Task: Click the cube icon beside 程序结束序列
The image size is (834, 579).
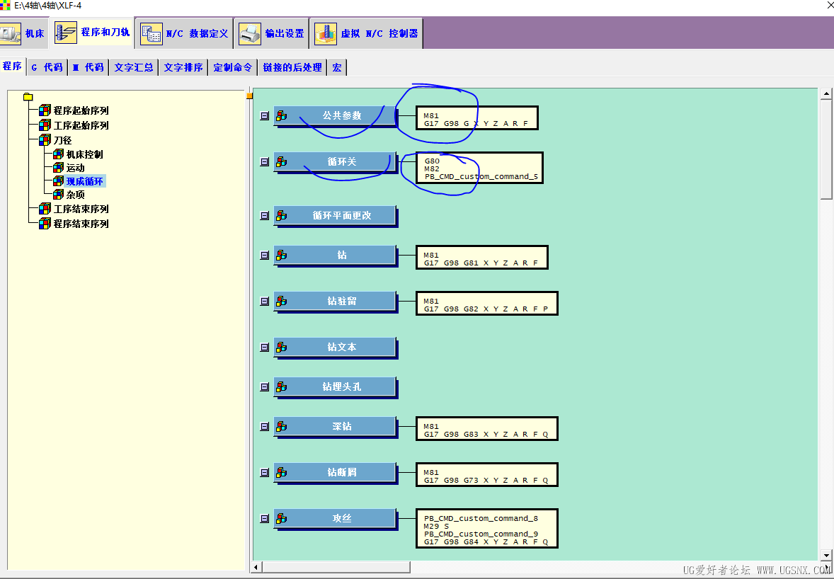Action: [45, 224]
